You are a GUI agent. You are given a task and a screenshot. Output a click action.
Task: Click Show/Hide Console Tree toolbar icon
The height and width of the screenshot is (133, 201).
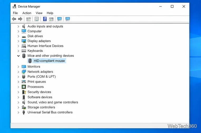pyautogui.click(x=28, y=19)
